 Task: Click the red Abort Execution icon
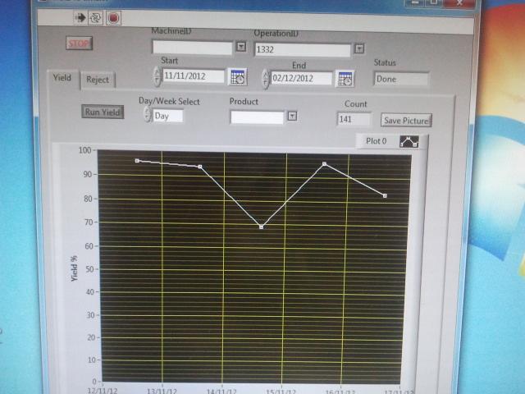click(113, 18)
